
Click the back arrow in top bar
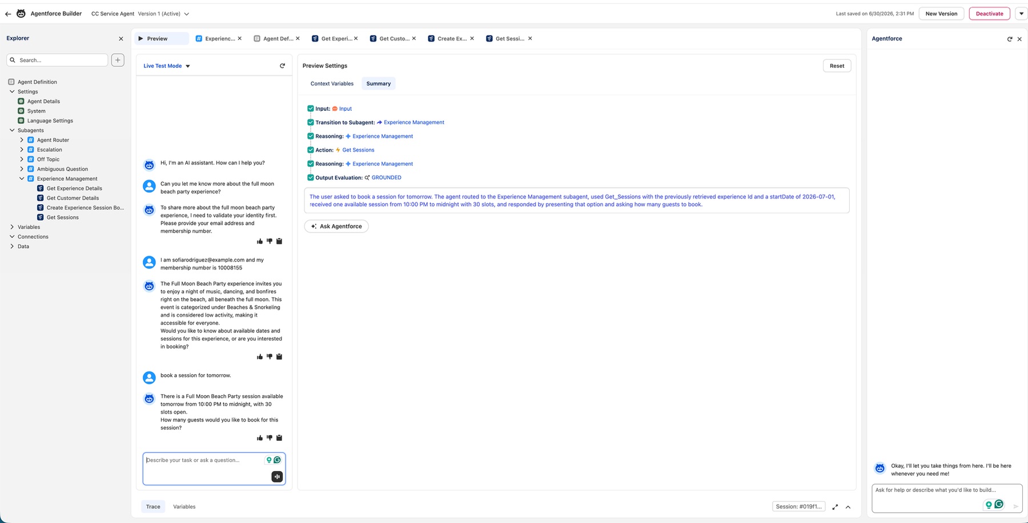[x=8, y=14]
